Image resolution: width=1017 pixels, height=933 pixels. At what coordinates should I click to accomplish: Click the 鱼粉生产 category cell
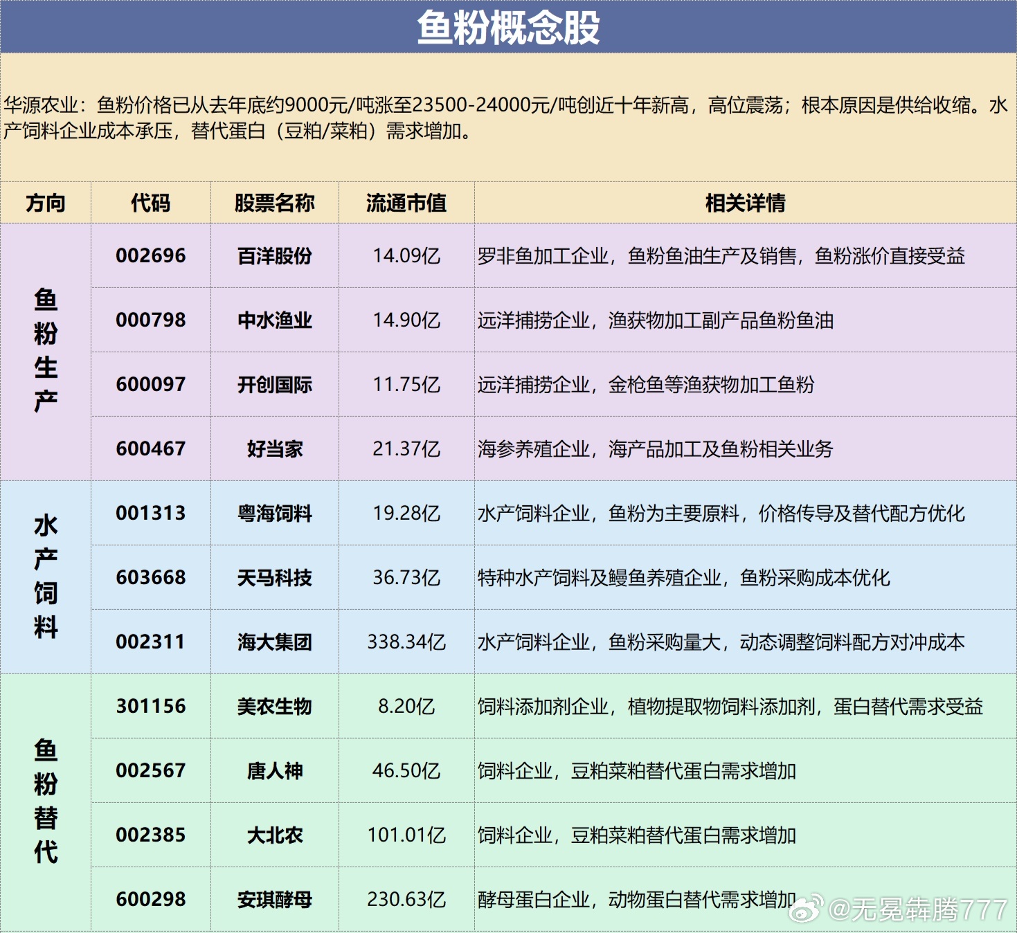(46, 352)
